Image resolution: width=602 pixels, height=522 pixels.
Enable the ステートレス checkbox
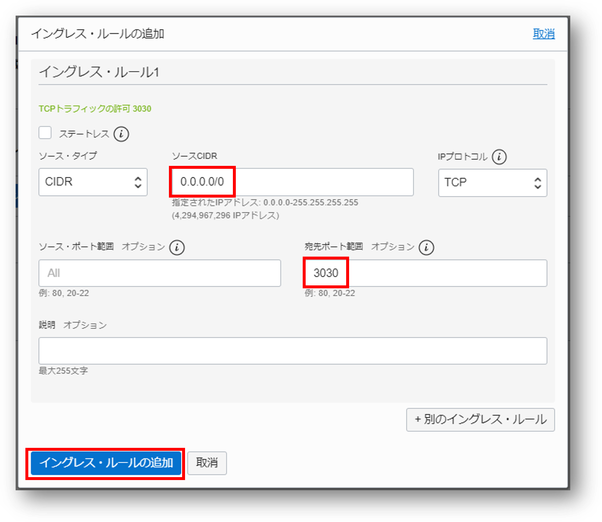[x=45, y=133]
